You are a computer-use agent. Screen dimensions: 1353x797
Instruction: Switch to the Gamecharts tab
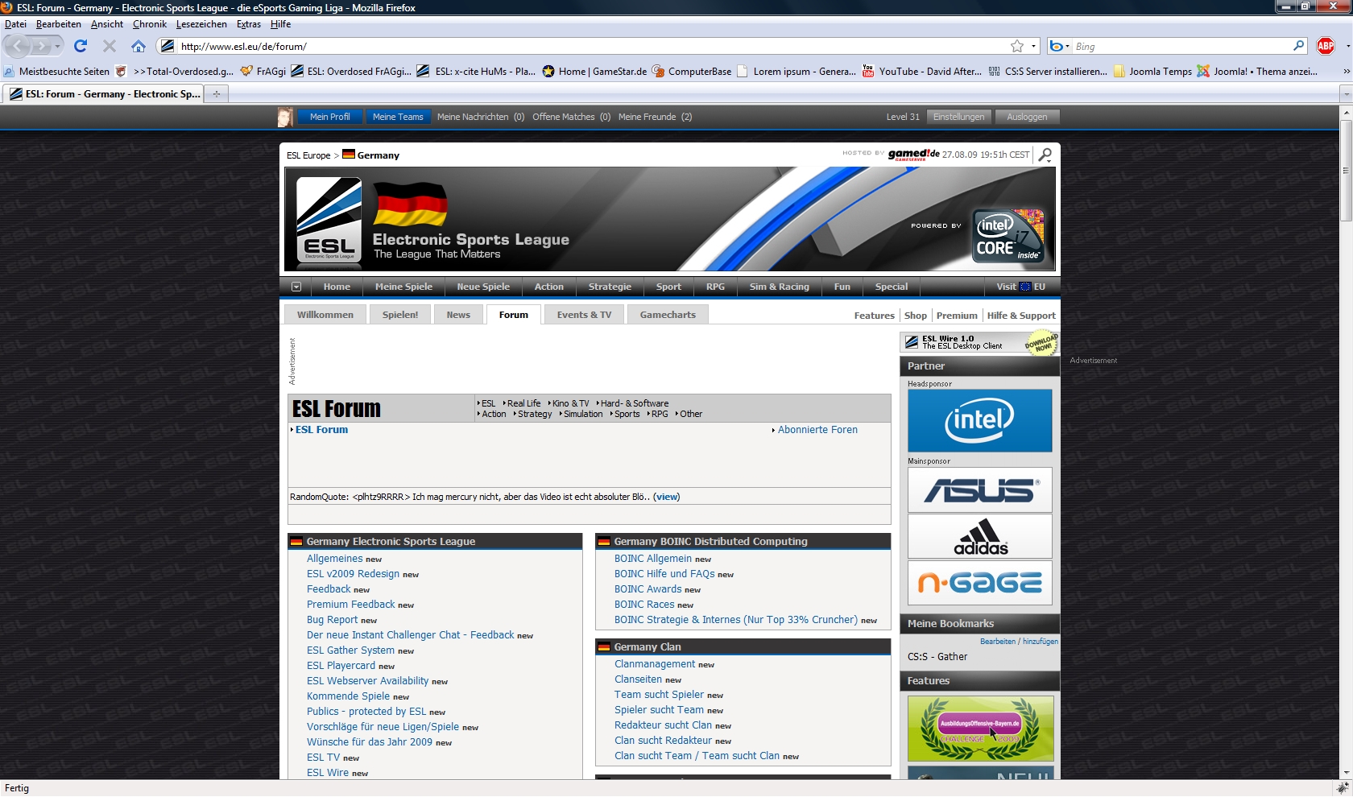(668, 315)
